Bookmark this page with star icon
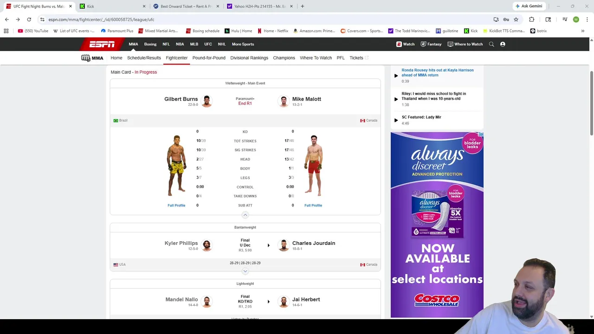594x334 pixels. click(516, 19)
